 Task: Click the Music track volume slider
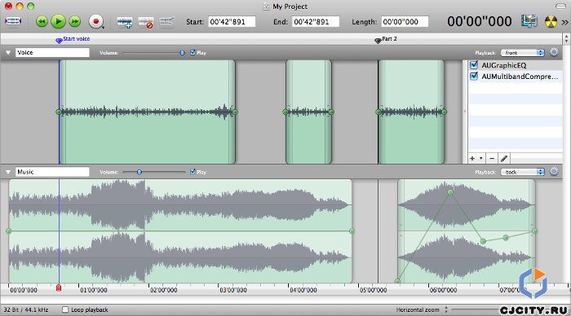point(154,172)
